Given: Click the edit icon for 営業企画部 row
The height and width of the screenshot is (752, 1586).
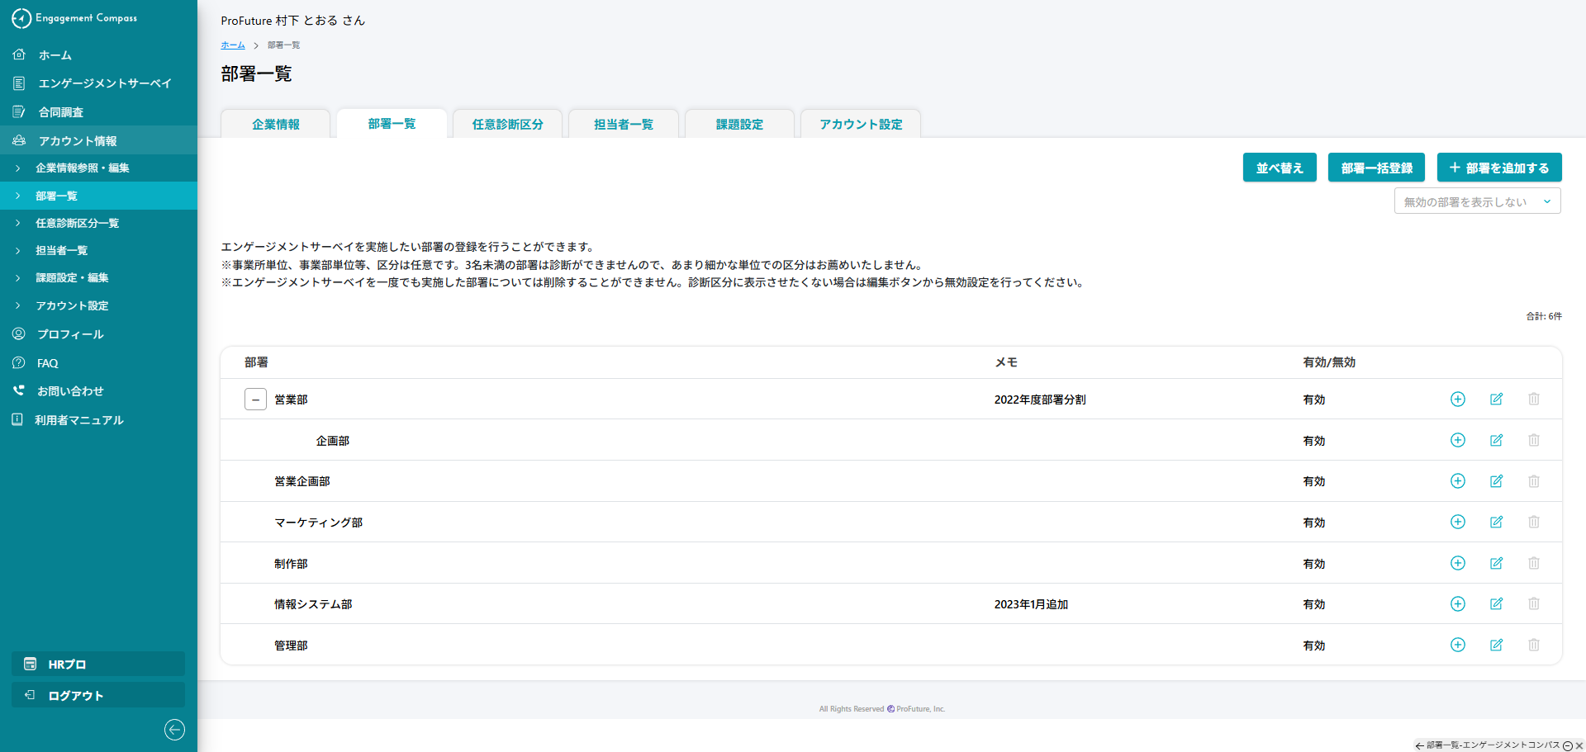Looking at the screenshot, I should pyautogui.click(x=1496, y=481).
